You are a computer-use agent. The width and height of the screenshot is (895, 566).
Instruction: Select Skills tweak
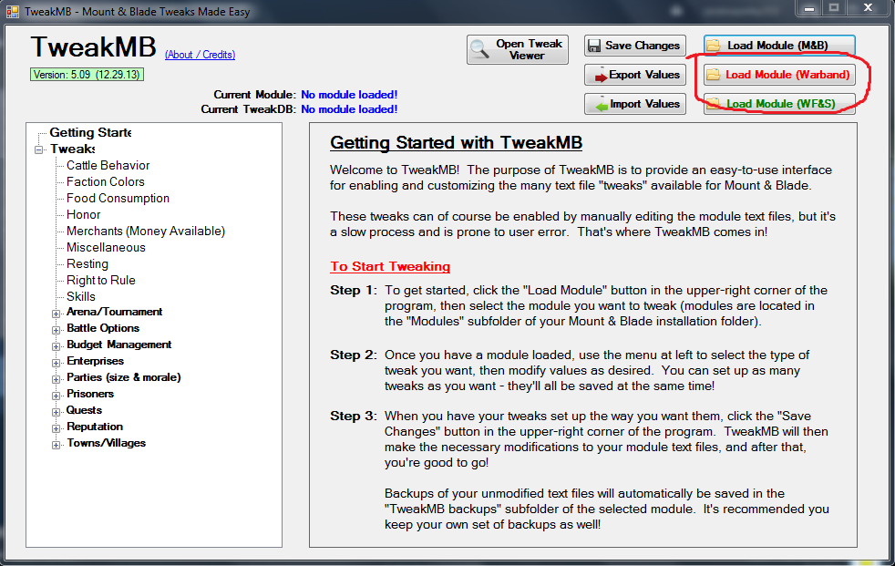81,297
